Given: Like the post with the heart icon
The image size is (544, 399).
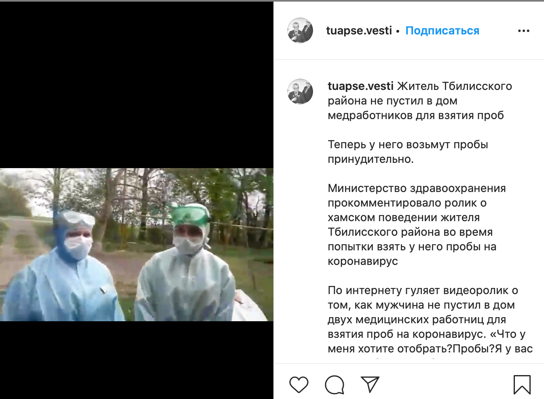Looking at the screenshot, I should click(x=299, y=384).
